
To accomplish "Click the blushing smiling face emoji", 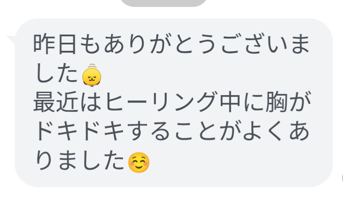I will pos(139,163).
